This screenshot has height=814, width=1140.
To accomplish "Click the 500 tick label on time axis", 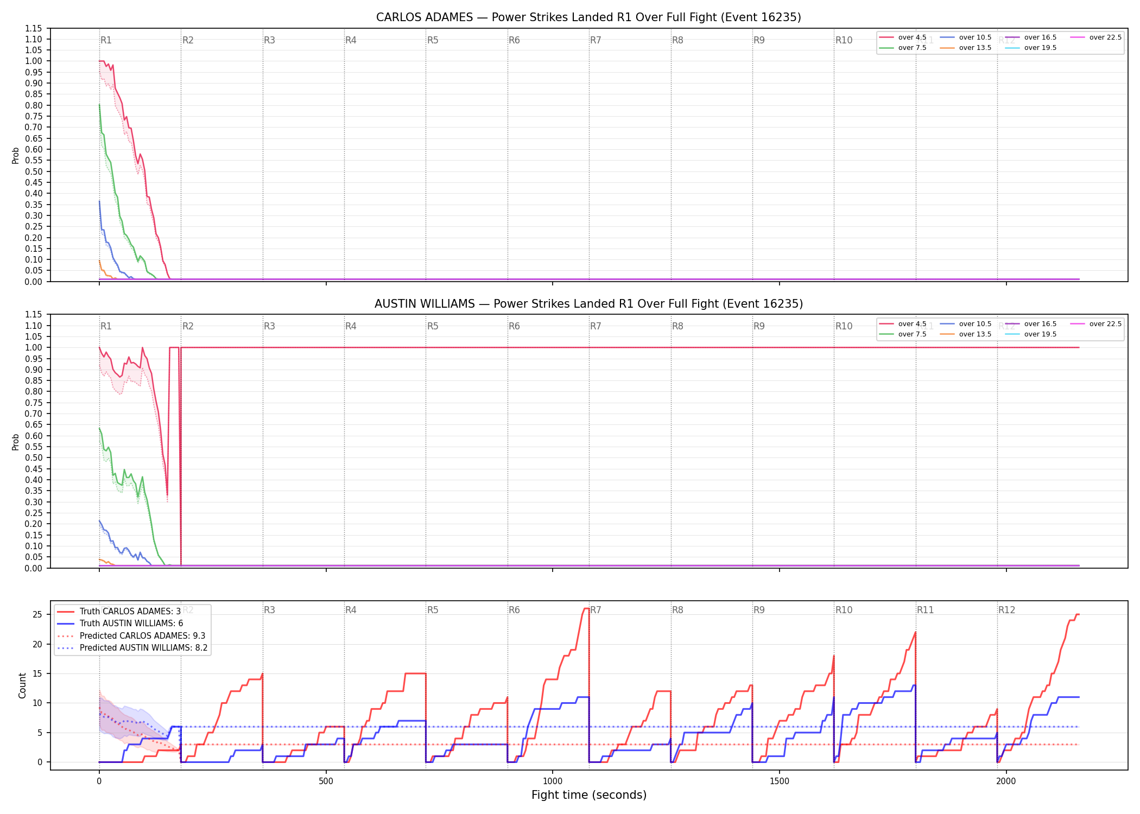I will coord(326,781).
